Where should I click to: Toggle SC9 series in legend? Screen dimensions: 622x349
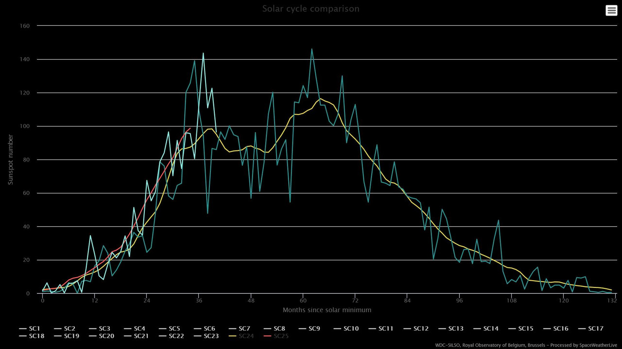310,329
